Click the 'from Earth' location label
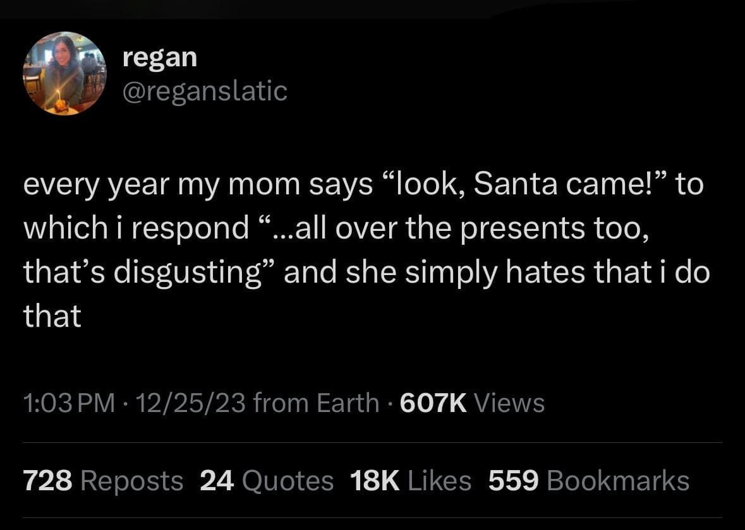This screenshot has width=745, height=530. [x=316, y=403]
